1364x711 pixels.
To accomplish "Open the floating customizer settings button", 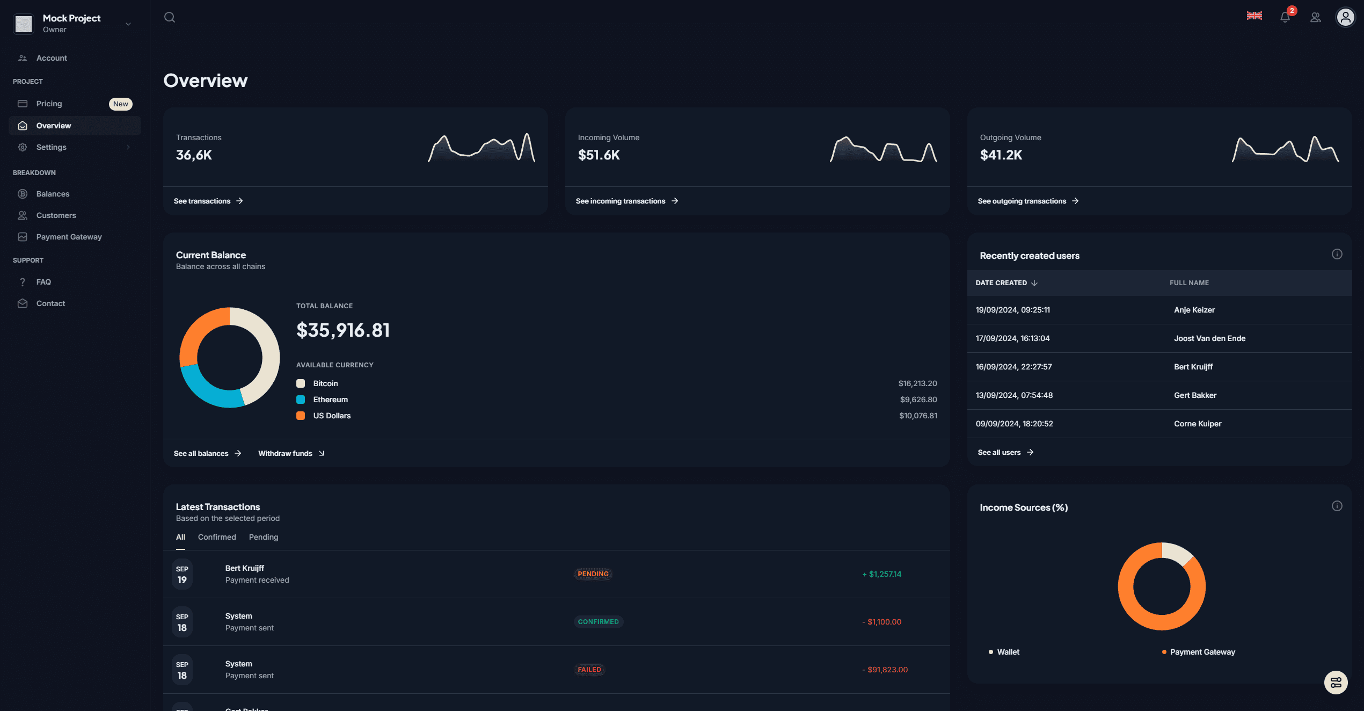I will pos(1336,683).
